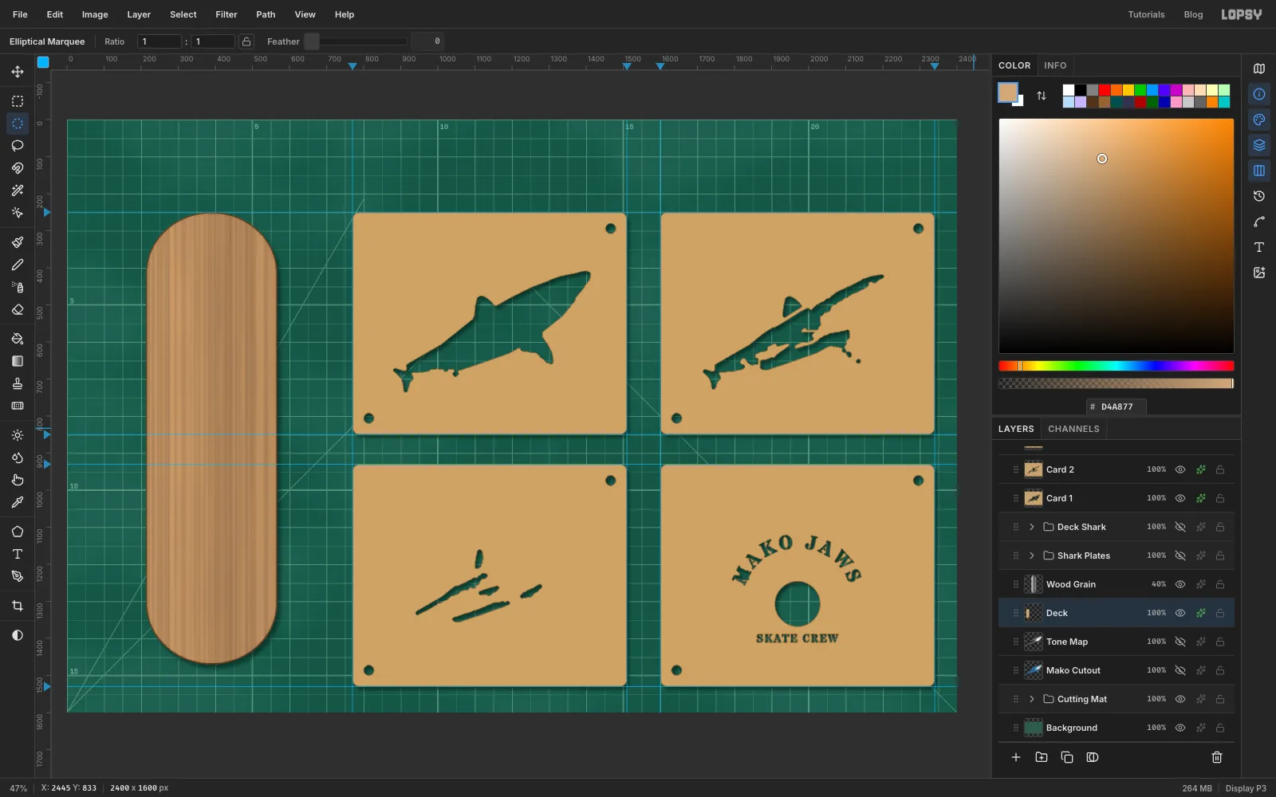Screen dimensions: 1276x797
Task: Select the Crop tool
Action: [18, 606]
